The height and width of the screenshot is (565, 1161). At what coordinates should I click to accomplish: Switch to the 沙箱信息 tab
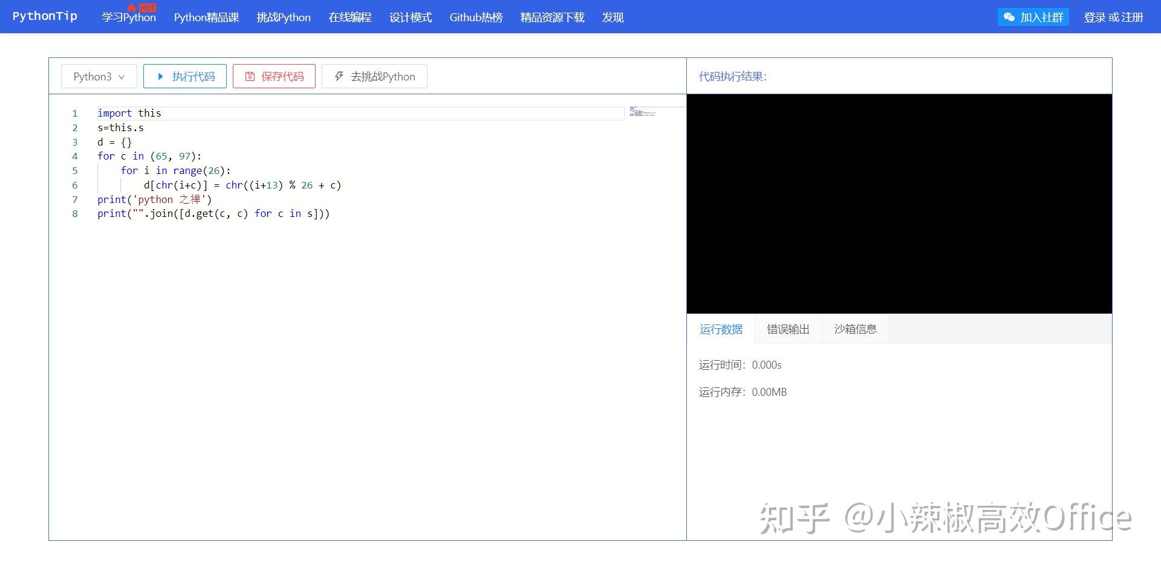[x=854, y=329]
